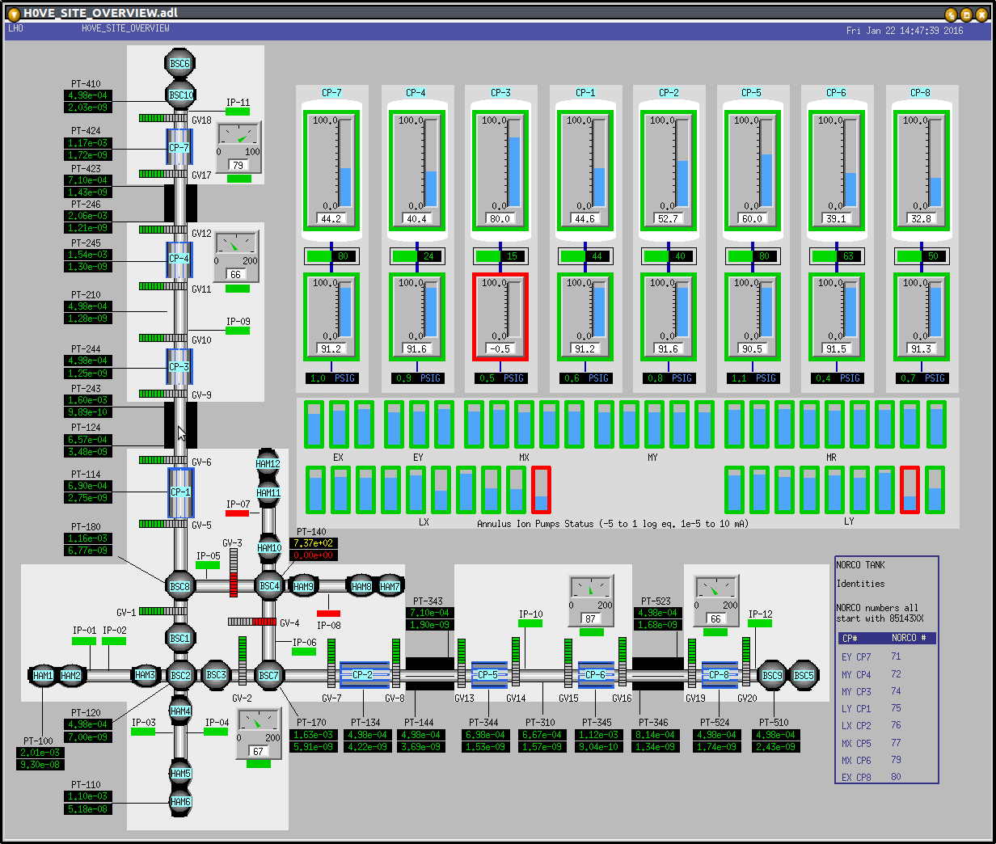Click the CP-7 valve position bar showing 80

click(x=331, y=256)
